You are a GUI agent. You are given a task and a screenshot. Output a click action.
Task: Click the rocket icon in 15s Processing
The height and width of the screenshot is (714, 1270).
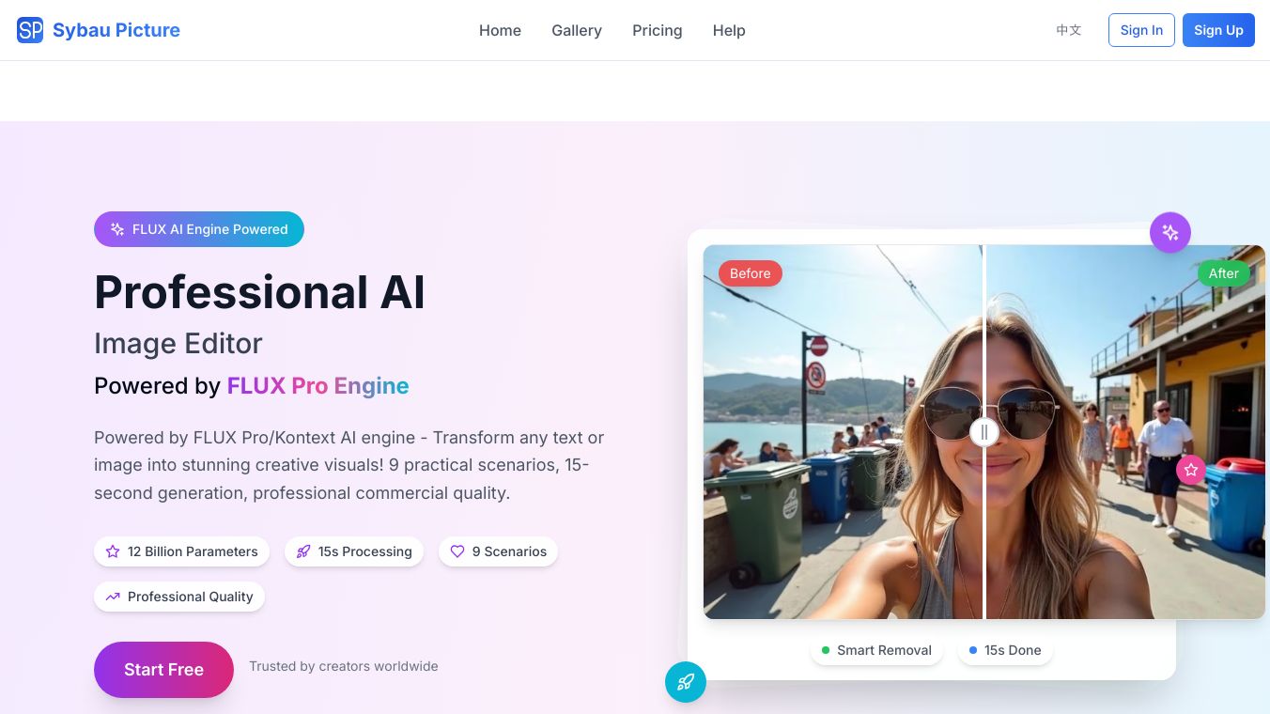tap(303, 551)
